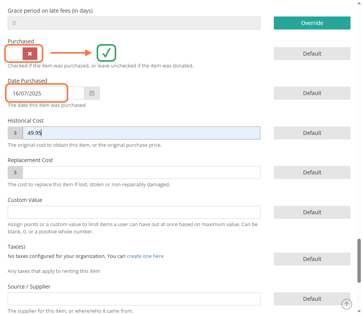The height and width of the screenshot is (315, 362).
Task: Click 'Any taxes that apply to renting' text
Action: [54, 271]
